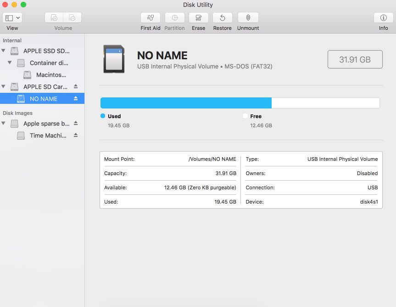Collapse the Container disk tree
This screenshot has width=396, height=307.
click(x=10, y=63)
